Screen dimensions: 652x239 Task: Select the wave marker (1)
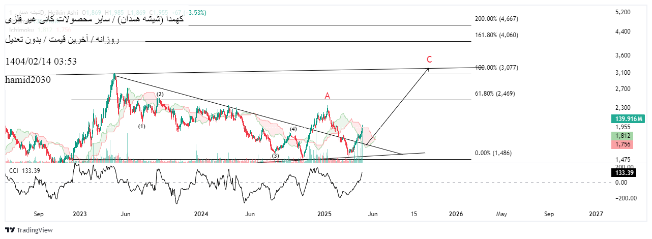pos(141,126)
